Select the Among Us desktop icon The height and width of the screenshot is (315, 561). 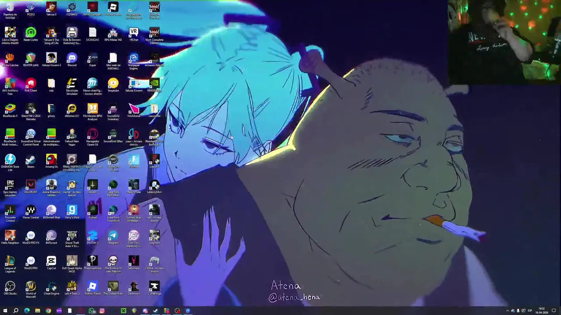(x=51, y=162)
